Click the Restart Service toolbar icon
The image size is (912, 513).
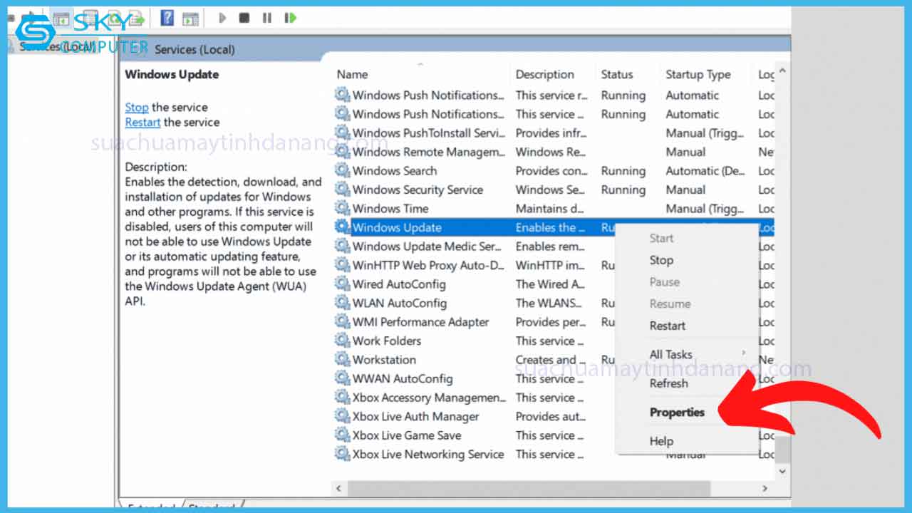(290, 18)
